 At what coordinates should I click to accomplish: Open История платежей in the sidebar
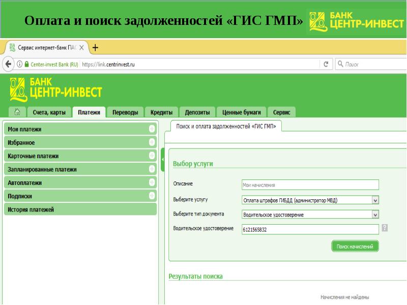tap(31, 209)
